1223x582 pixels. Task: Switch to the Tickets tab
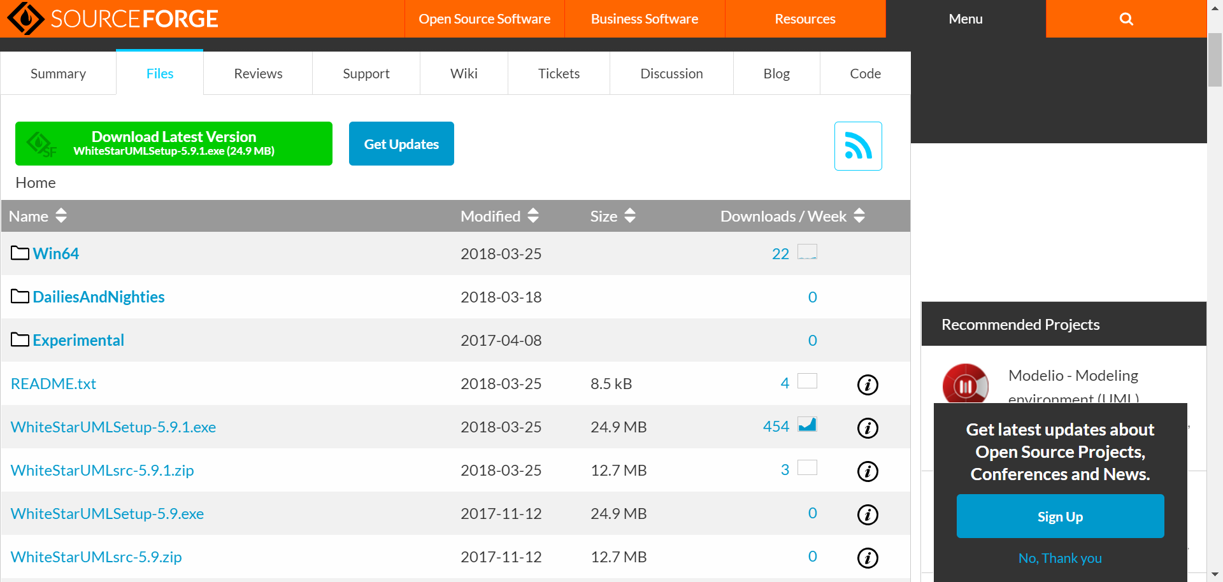click(559, 73)
